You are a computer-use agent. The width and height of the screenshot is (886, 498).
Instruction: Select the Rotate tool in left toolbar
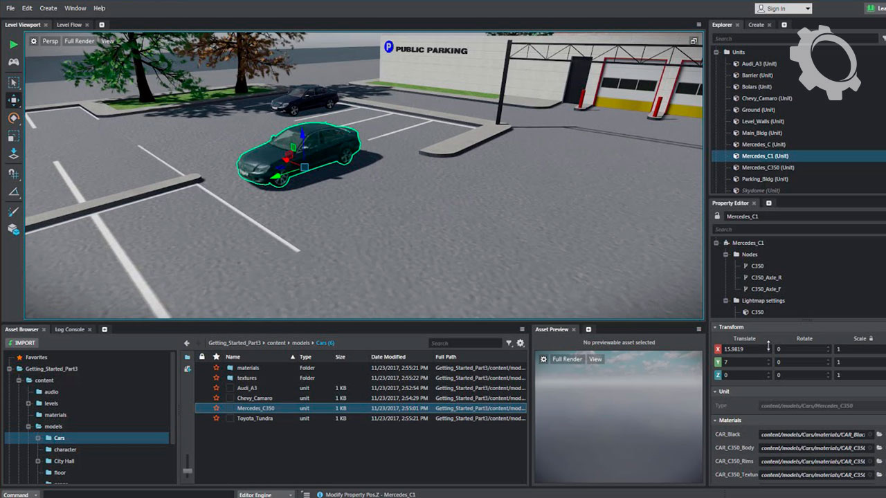pyautogui.click(x=14, y=118)
